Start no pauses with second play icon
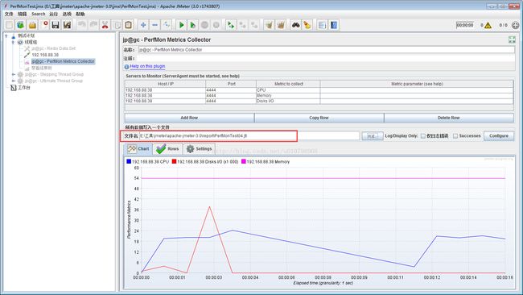Screen dimensions: 523x295 tap(193, 25)
